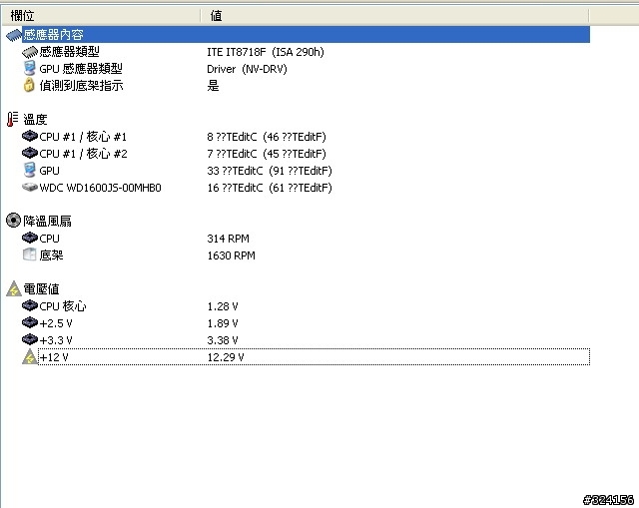The width and height of the screenshot is (639, 508).
Task: Click the 值 column header
Action: [394, 16]
